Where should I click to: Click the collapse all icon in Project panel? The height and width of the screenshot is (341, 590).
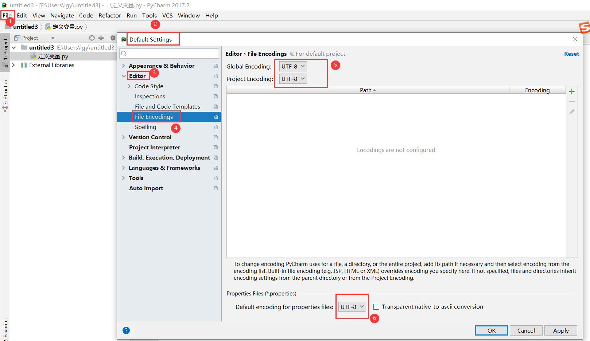tap(101, 38)
